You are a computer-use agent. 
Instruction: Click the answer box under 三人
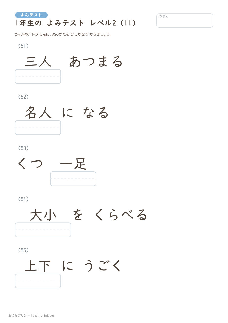click(38, 77)
